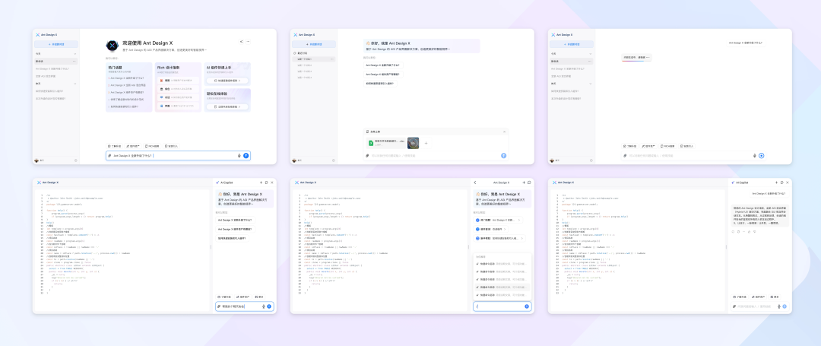Select the 界面 item in the Rich 设计指南 card

178,106
